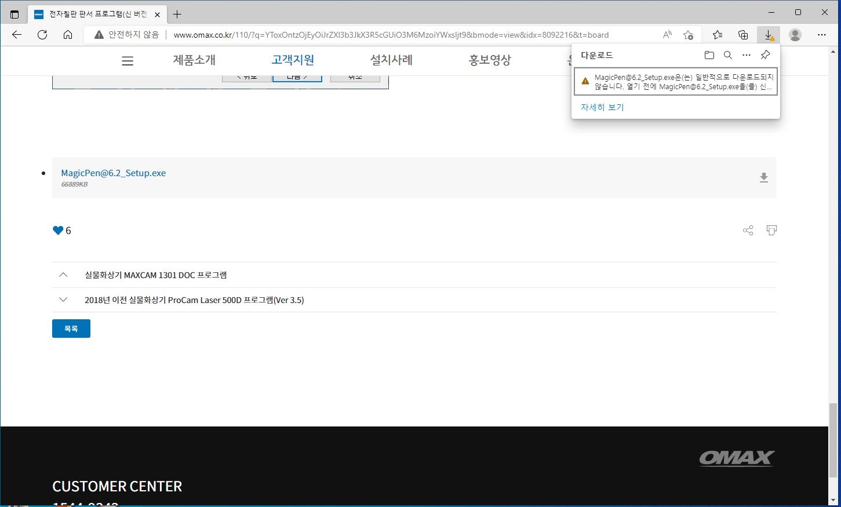Screen dimensions: 841x507
Task: Pin the downloads panel
Action: click(765, 55)
